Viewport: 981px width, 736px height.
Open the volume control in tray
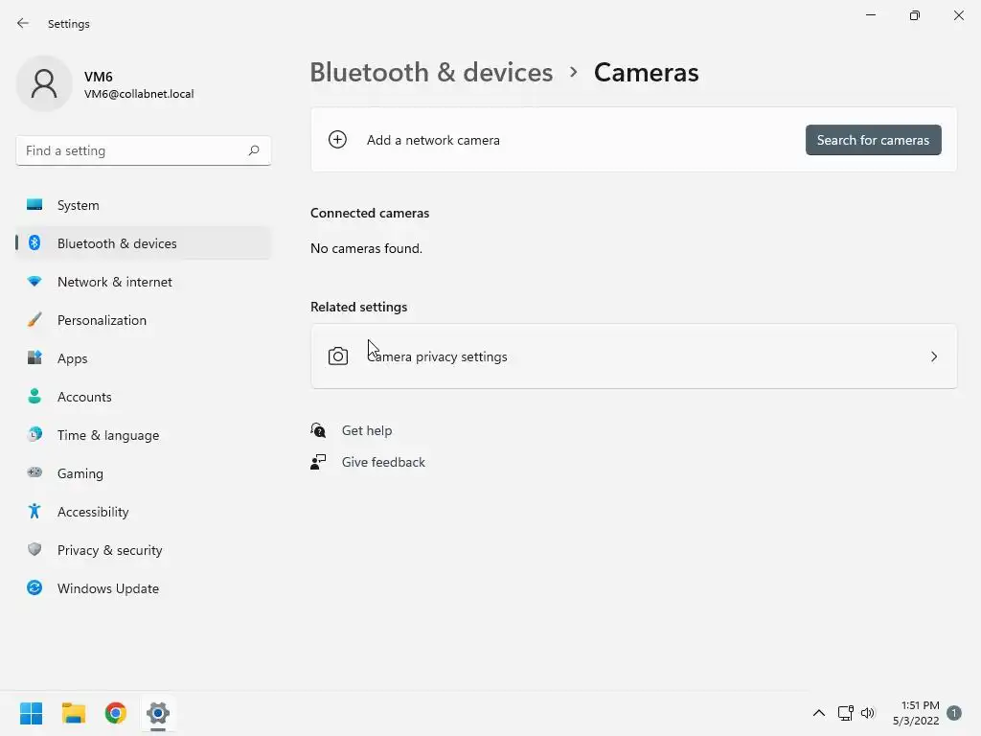click(x=868, y=713)
